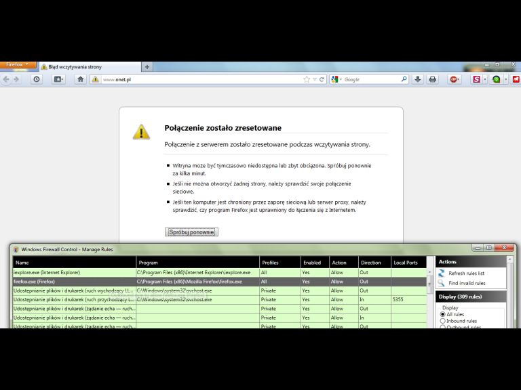Click the browser back arrow
This screenshot has height=390, width=521.
[x=6, y=79]
